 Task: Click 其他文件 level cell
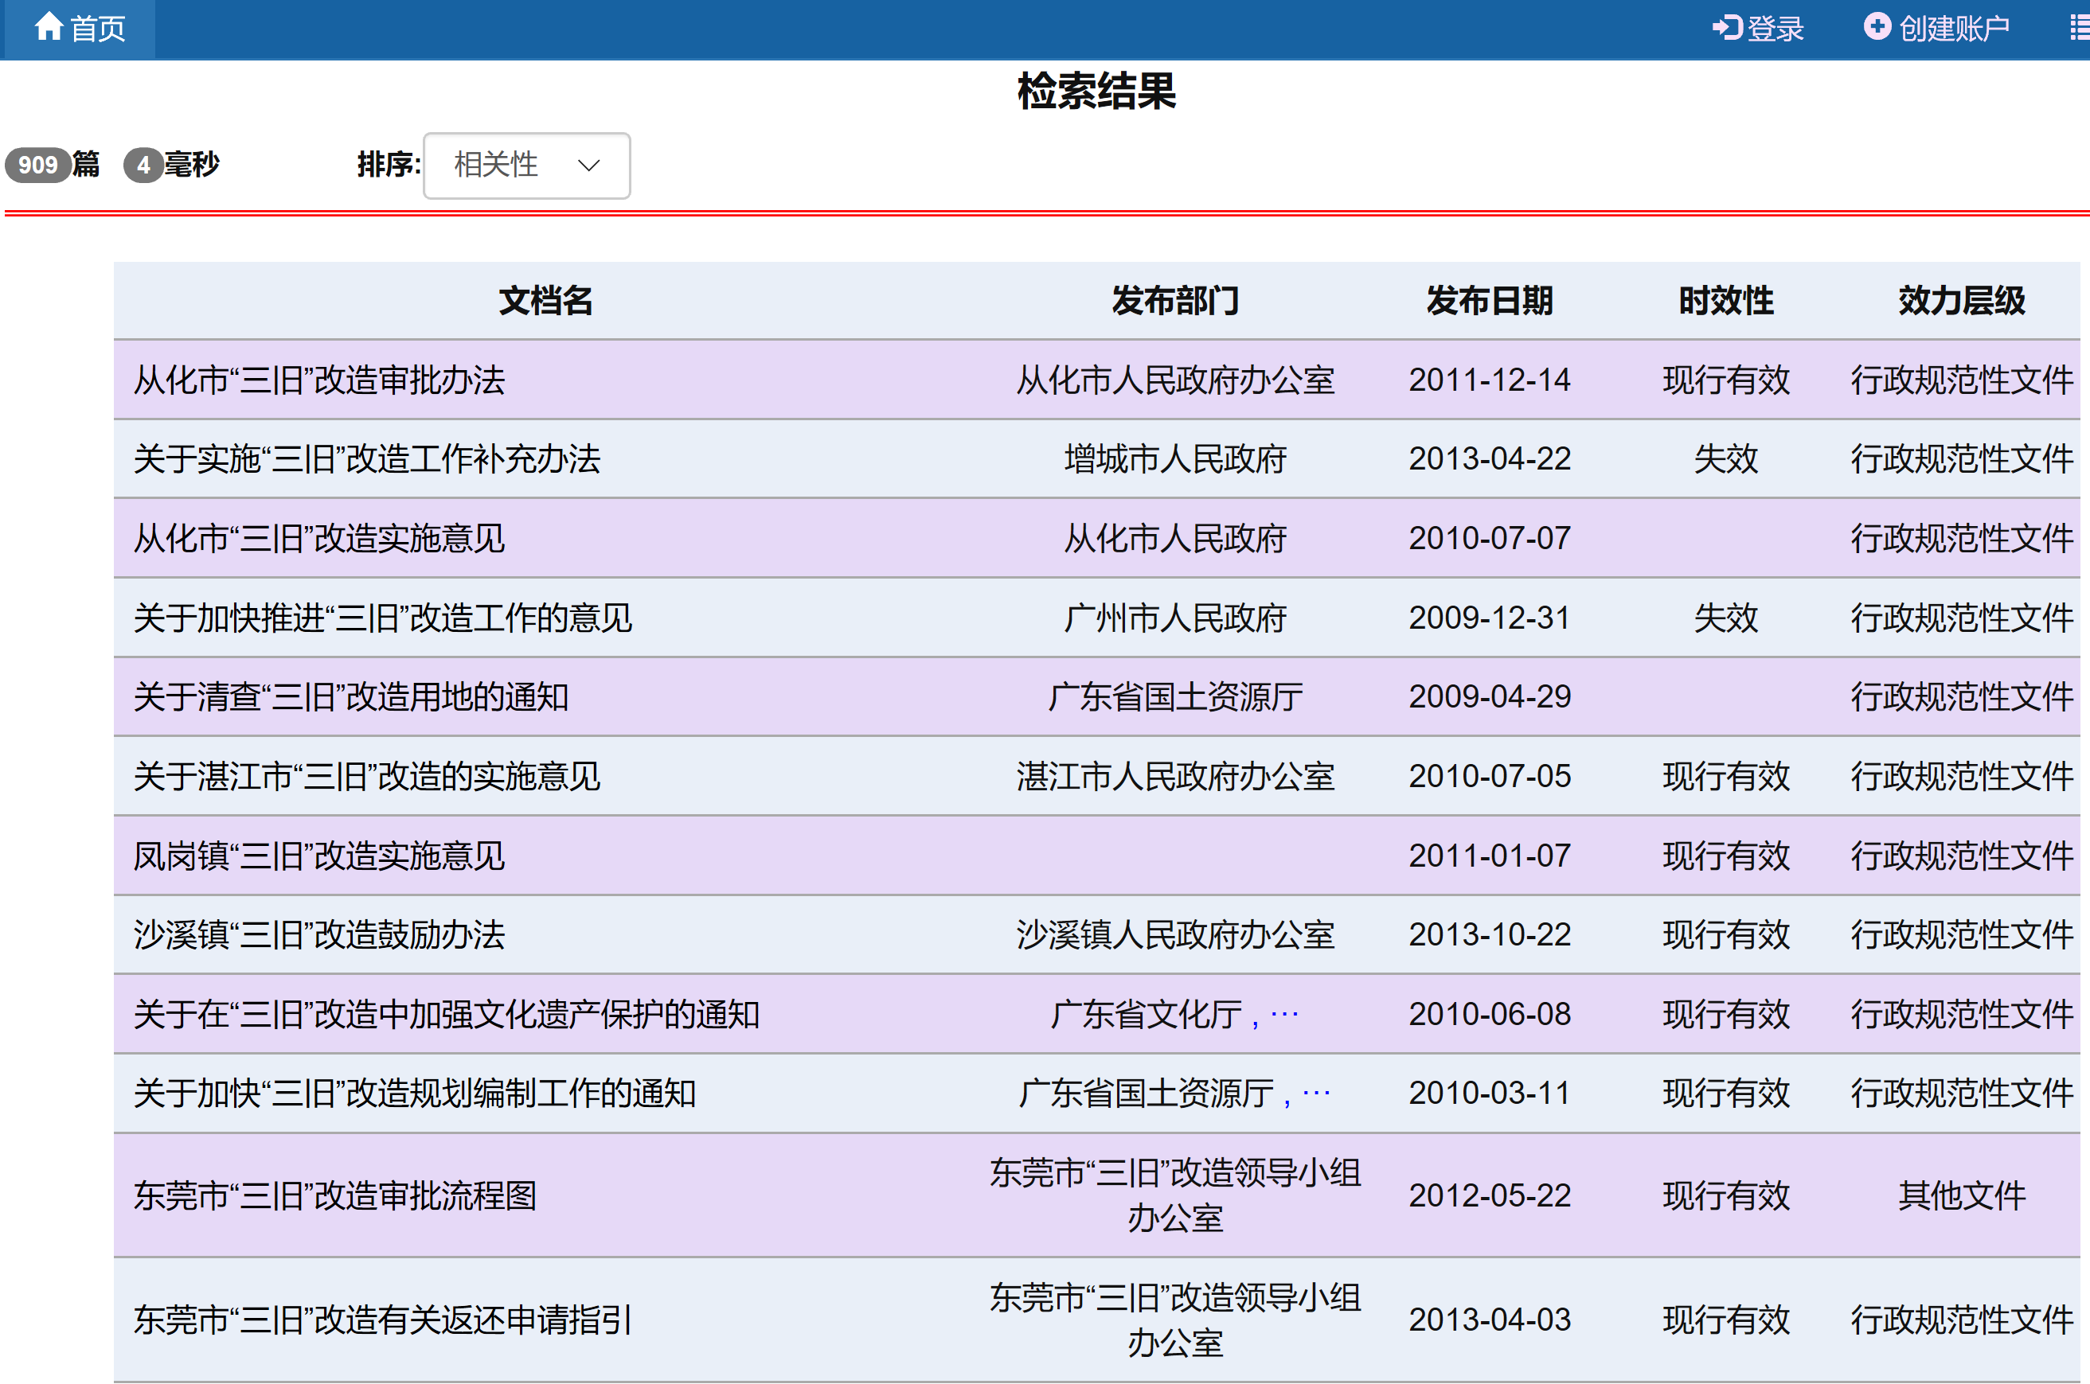tap(1962, 1196)
